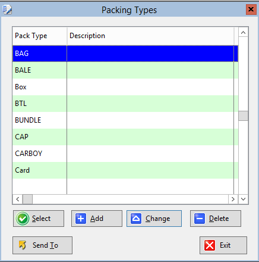The width and height of the screenshot is (259, 262).
Task: Click the blue plus Add icon
Action: 81,219
